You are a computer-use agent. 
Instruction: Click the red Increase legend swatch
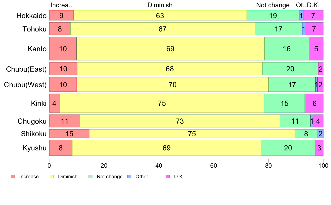[x=13, y=177]
